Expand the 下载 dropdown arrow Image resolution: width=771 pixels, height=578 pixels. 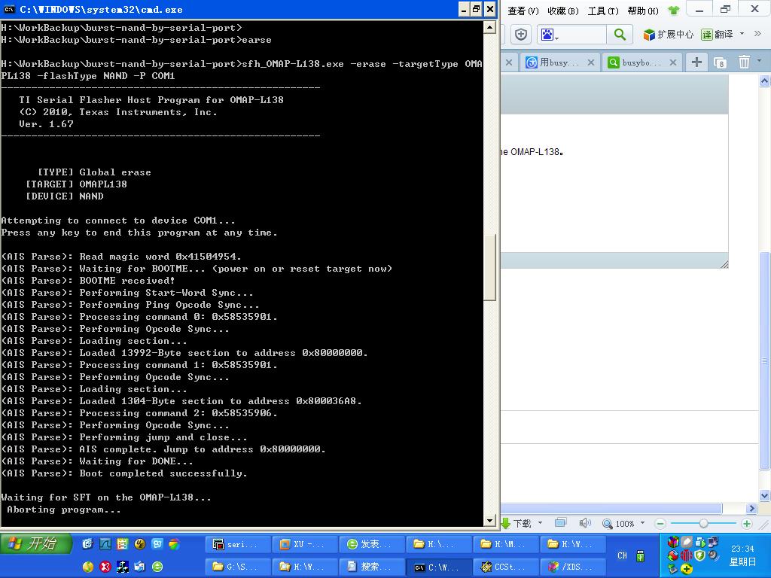pos(540,522)
